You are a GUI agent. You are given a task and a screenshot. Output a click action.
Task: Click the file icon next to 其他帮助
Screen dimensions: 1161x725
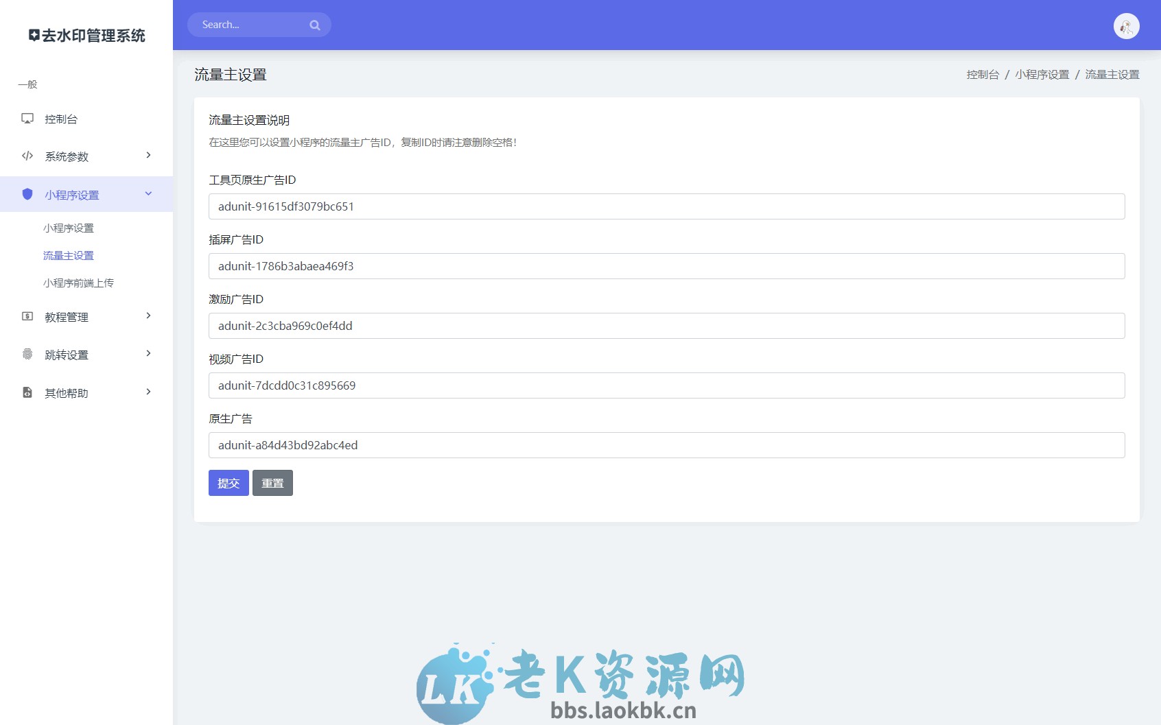click(x=27, y=392)
